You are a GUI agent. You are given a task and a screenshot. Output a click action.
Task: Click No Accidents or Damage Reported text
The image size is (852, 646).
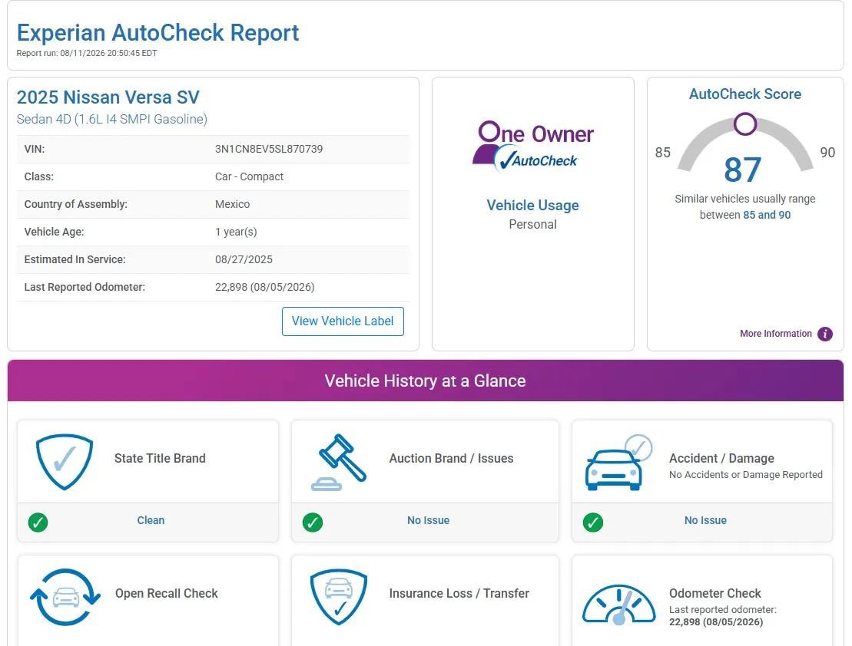pos(745,474)
